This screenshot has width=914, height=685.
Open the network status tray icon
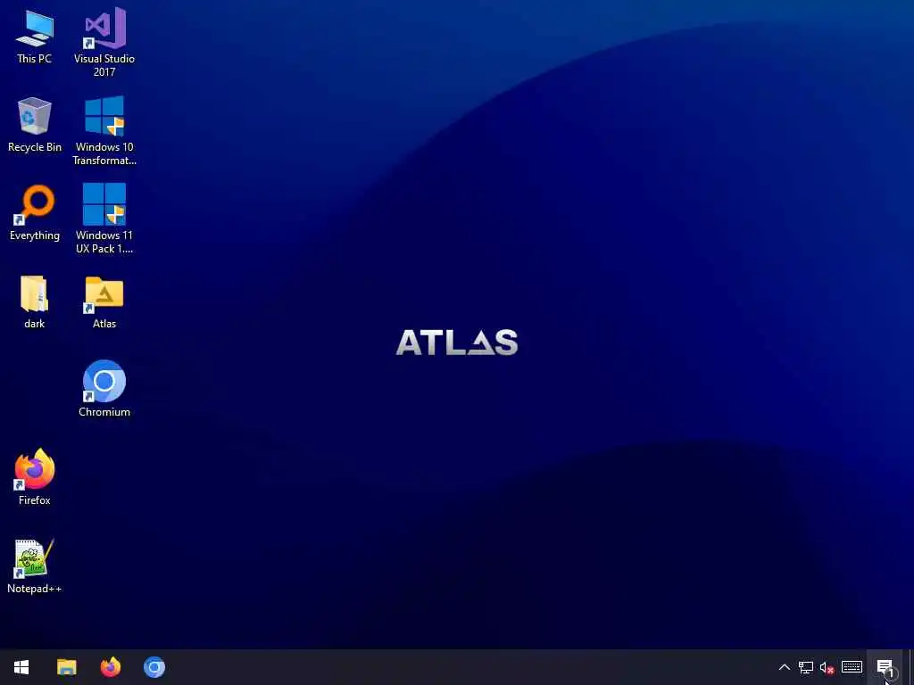click(806, 667)
